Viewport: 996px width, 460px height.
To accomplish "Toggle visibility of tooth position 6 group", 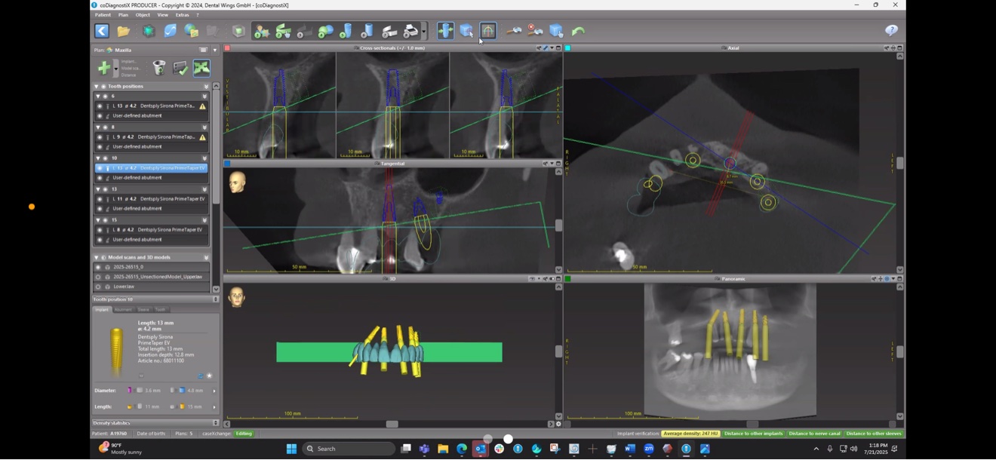I will point(105,97).
